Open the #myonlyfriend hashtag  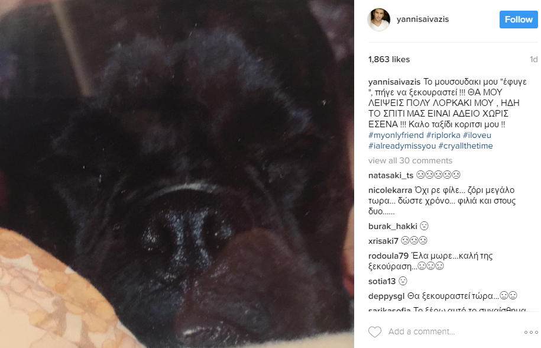(x=396, y=135)
